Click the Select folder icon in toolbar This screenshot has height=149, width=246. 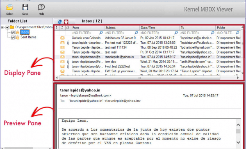[x=9, y=8]
